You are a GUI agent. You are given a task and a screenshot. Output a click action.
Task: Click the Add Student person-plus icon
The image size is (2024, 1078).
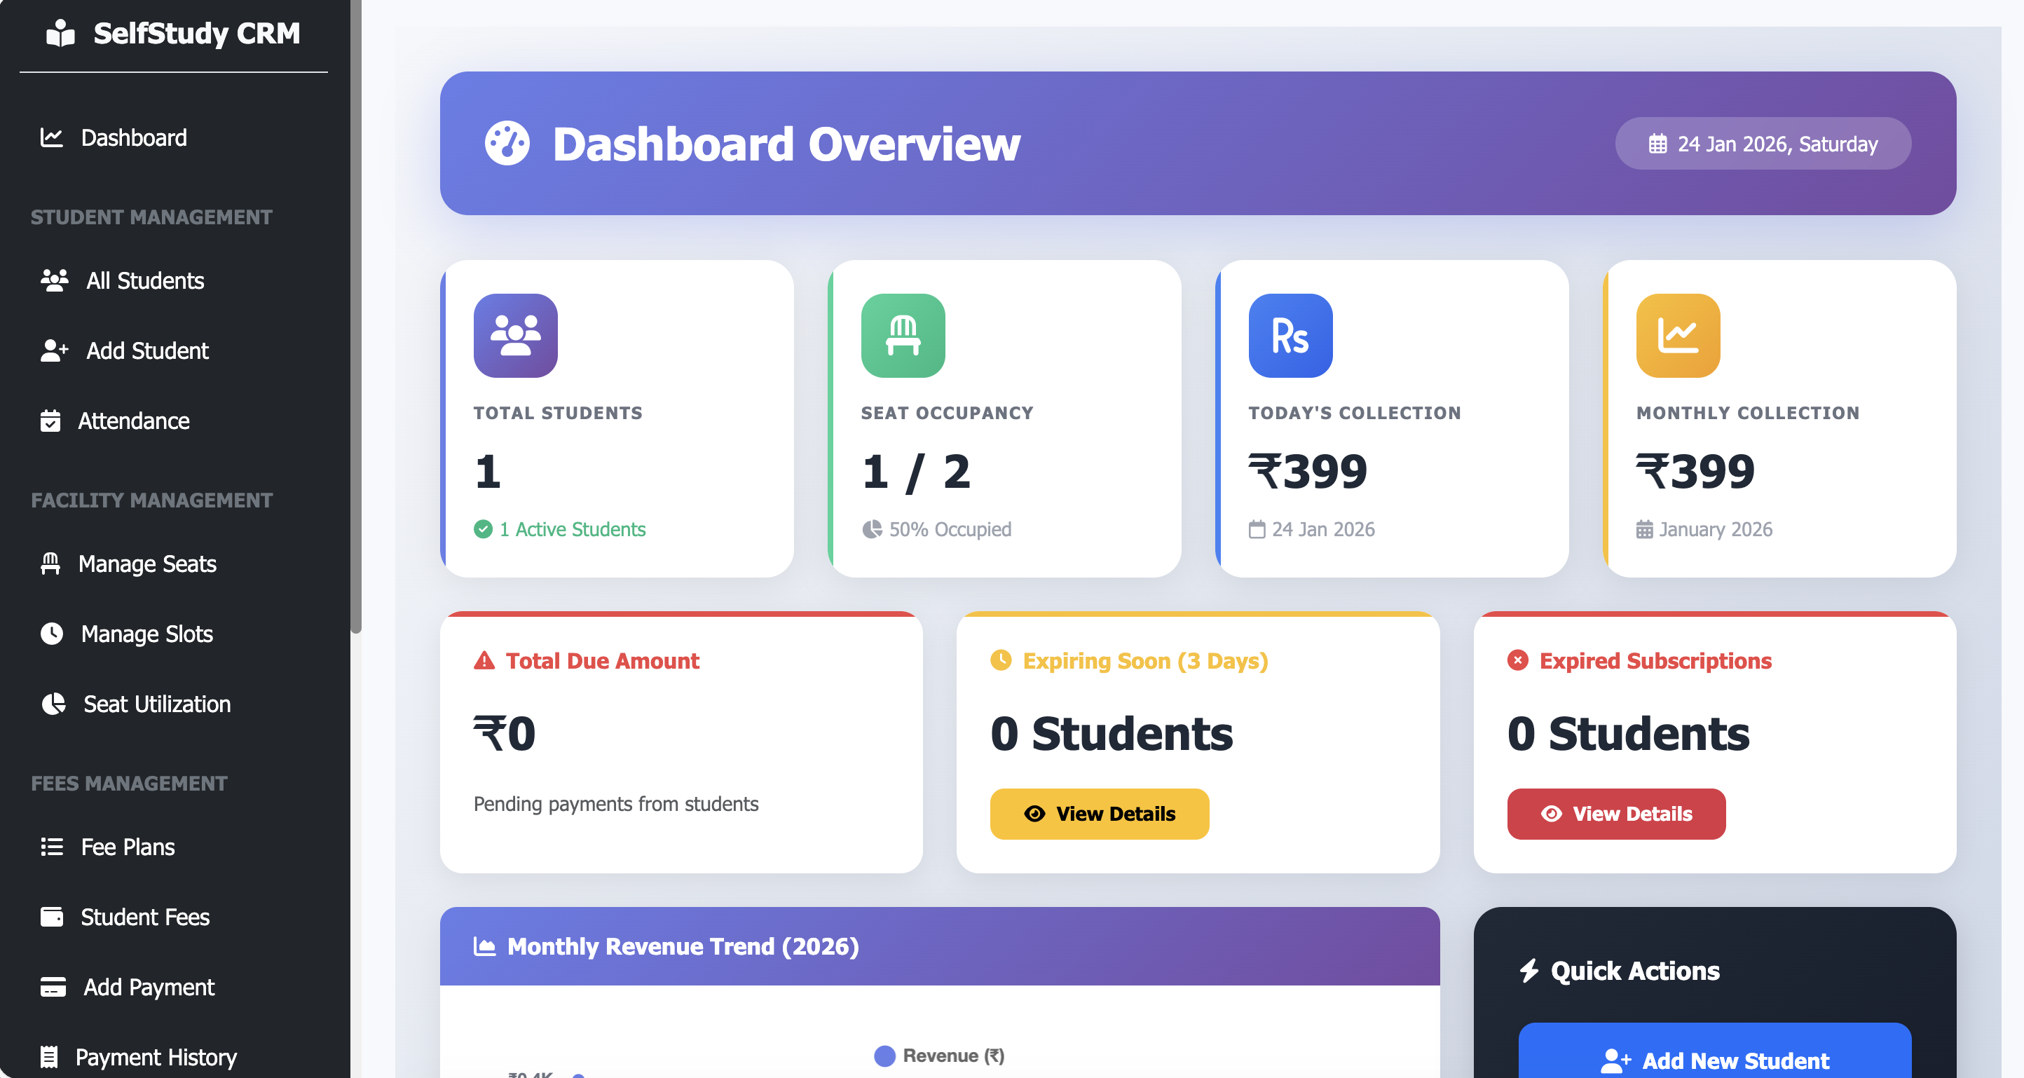(x=53, y=351)
